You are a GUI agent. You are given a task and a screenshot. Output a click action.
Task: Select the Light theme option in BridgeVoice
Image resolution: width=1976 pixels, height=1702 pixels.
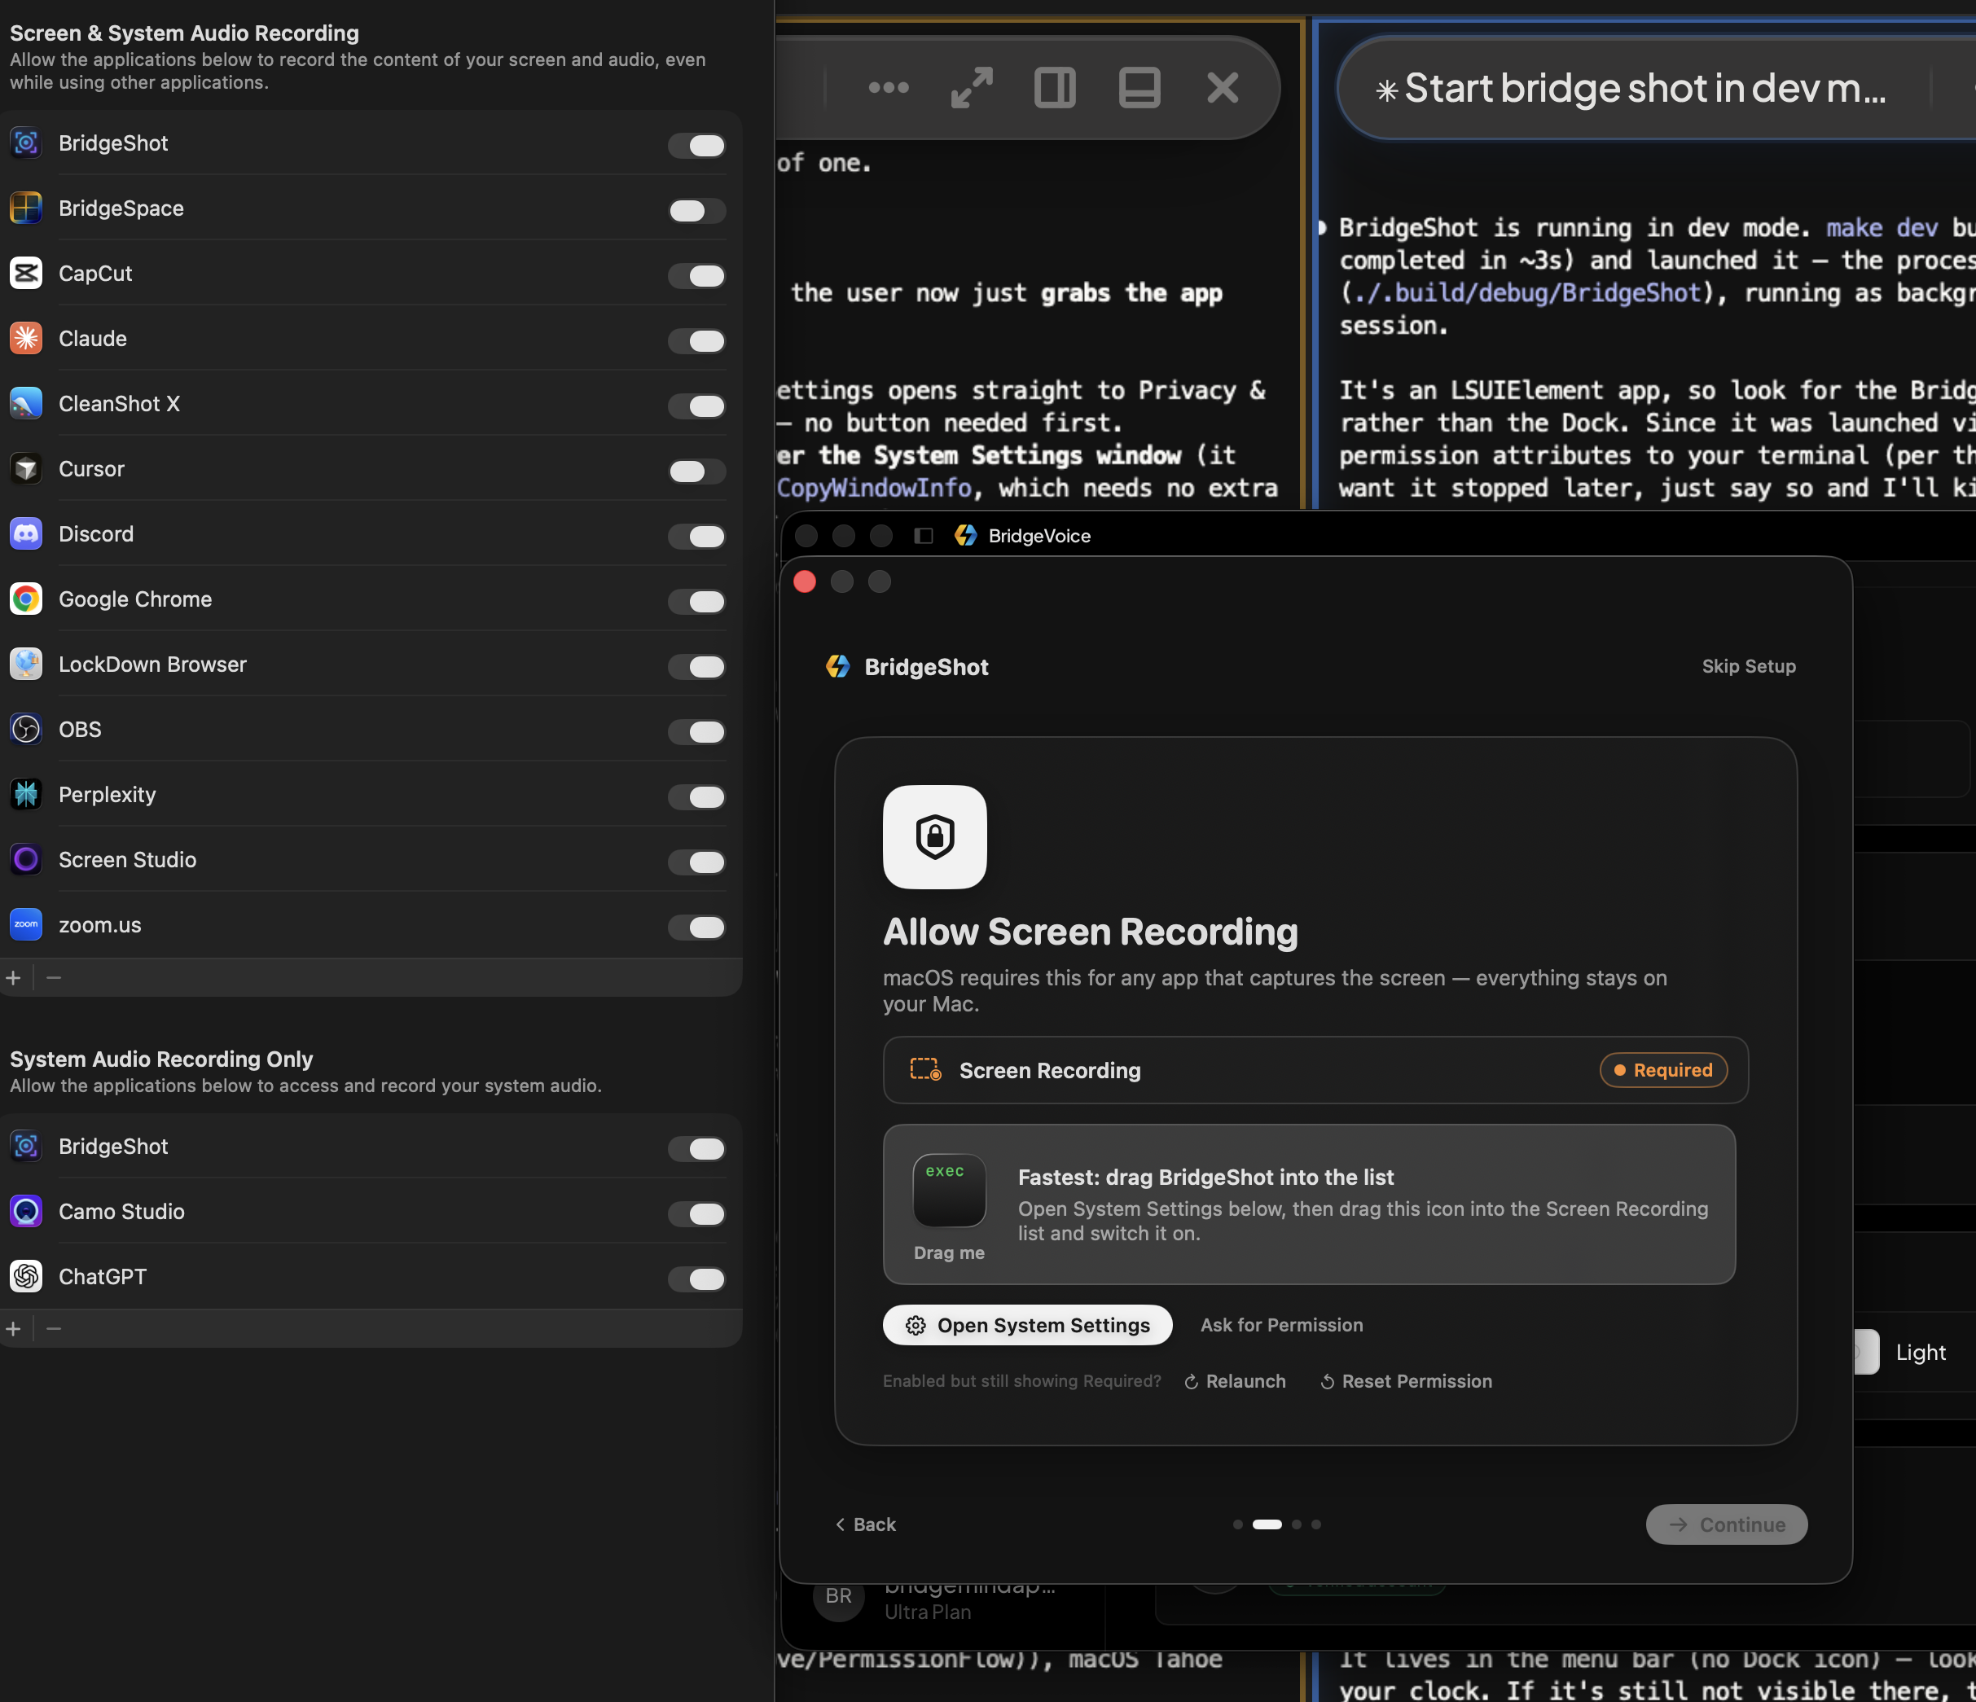click(1920, 1352)
